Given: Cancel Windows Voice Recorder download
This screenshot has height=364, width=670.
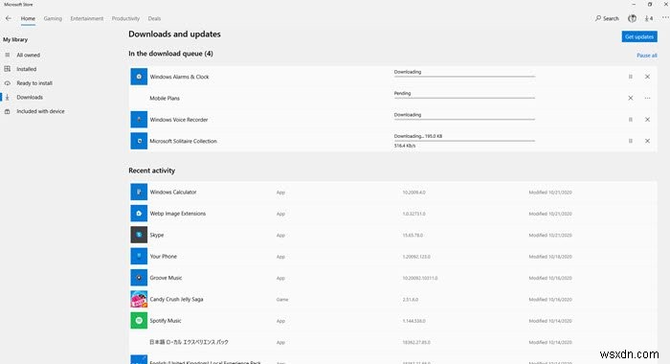Looking at the screenshot, I should [647, 120].
